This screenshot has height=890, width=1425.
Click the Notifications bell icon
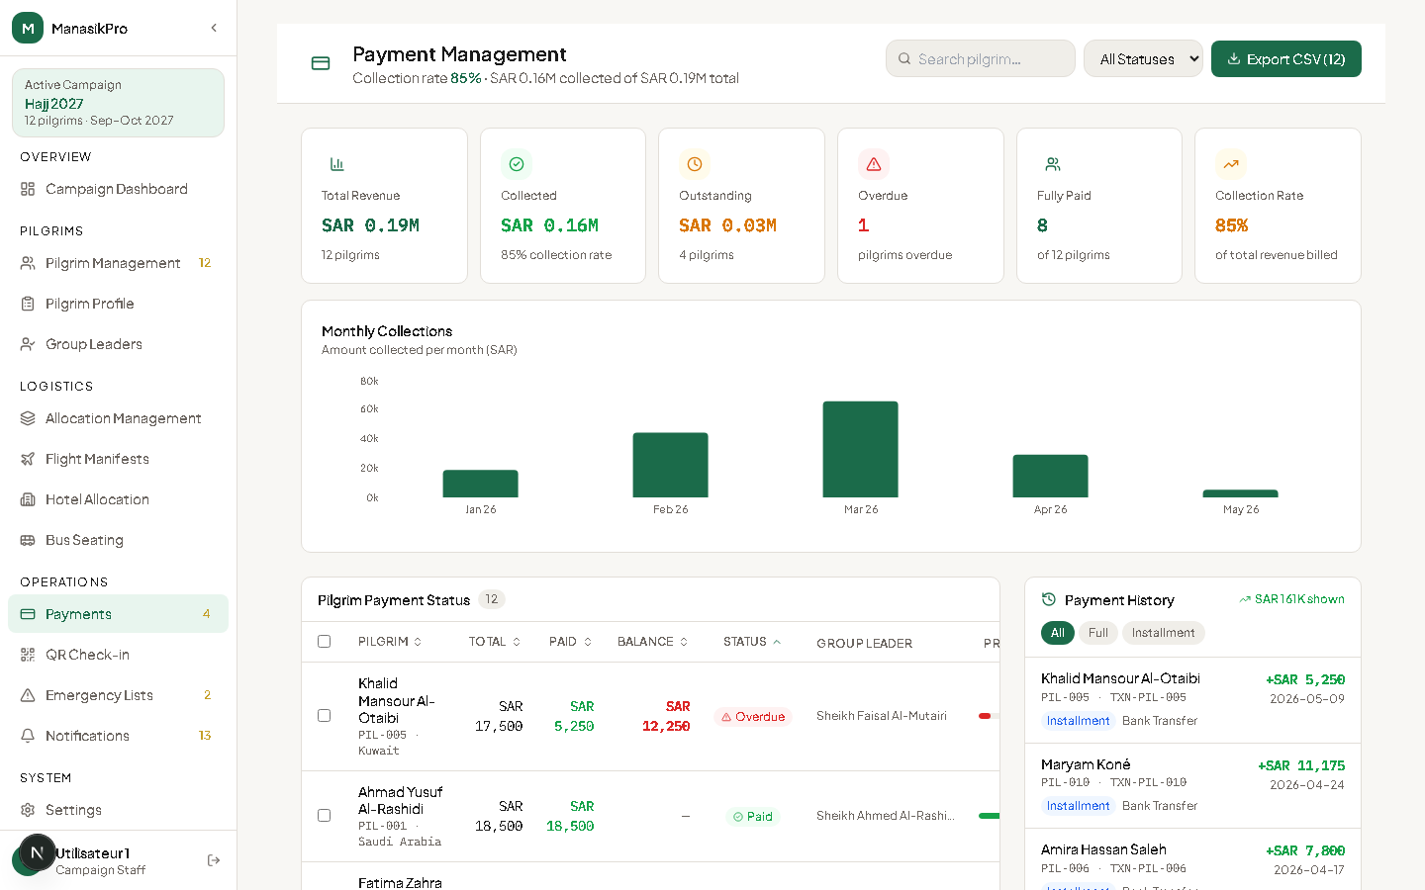tap(28, 736)
